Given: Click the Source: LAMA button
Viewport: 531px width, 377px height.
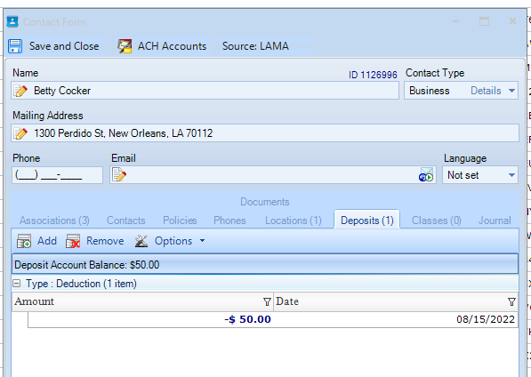Looking at the screenshot, I should (x=255, y=46).
